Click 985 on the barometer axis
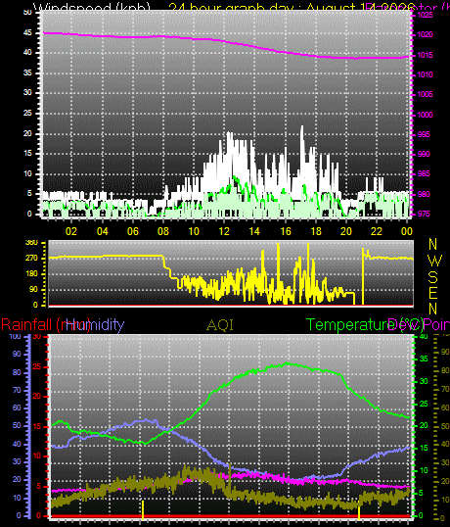The image size is (450, 527). (424, 173)
